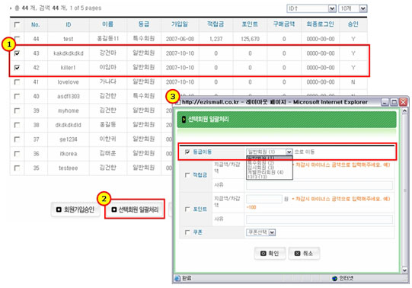Screen dimensions: 412x288
Task: Uncheck the row 43 kakdkdkdkd checkbox
Action: pyautogui.click(x=17, y=53)
